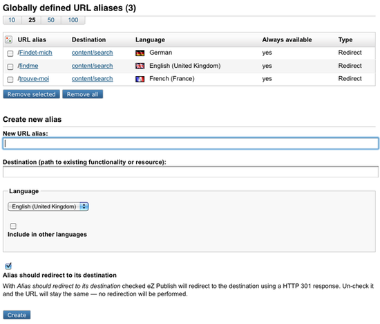Uncheck Alias should redirect to its destination

point(8,267)
